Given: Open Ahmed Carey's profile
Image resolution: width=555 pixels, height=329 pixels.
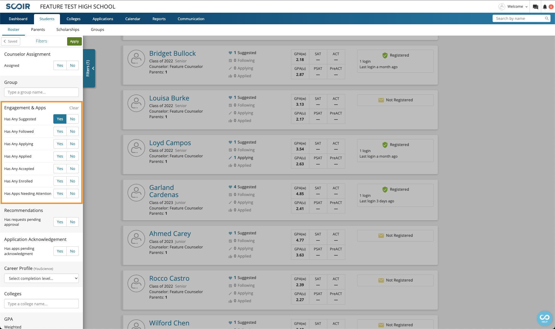Looking at the screenshot, I should pyautogui.click(x=170, y=234).
